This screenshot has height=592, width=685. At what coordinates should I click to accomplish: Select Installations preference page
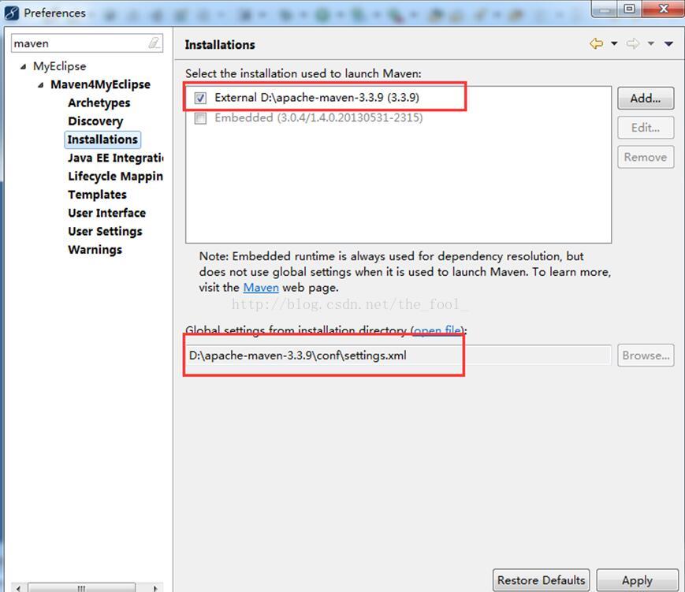(102, 140)
